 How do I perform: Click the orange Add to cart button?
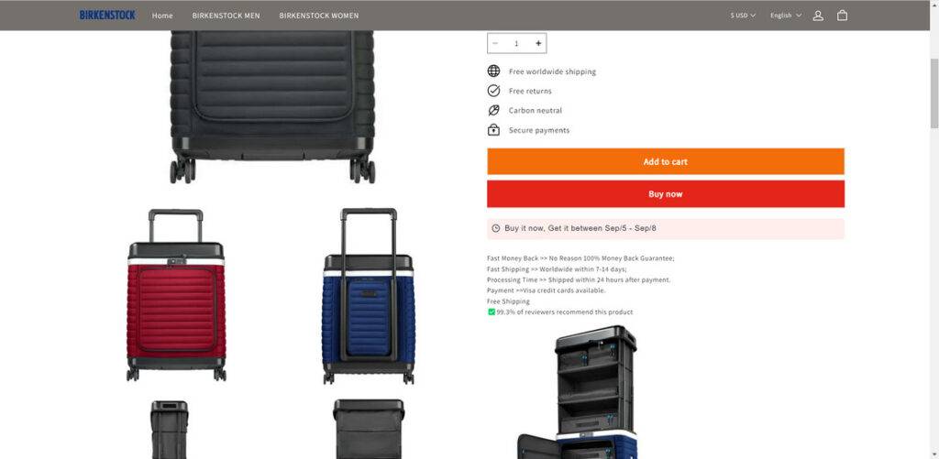pyautogui.click(x=666, y=161)
